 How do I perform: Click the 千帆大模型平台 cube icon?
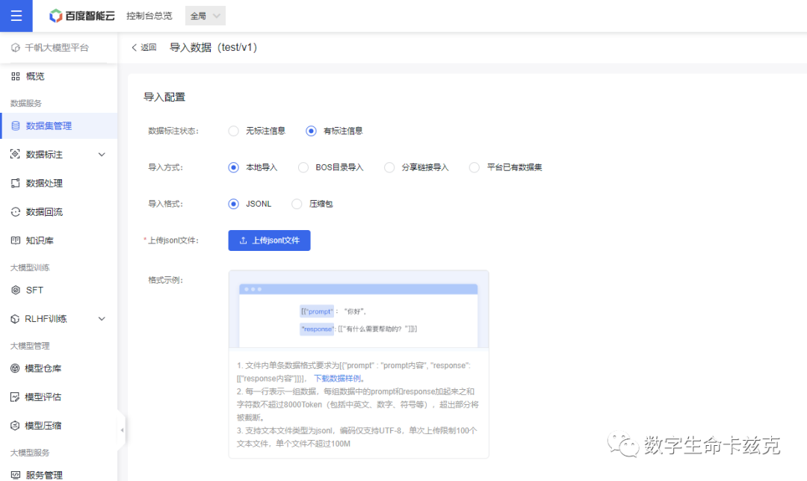tap(16, 48)
